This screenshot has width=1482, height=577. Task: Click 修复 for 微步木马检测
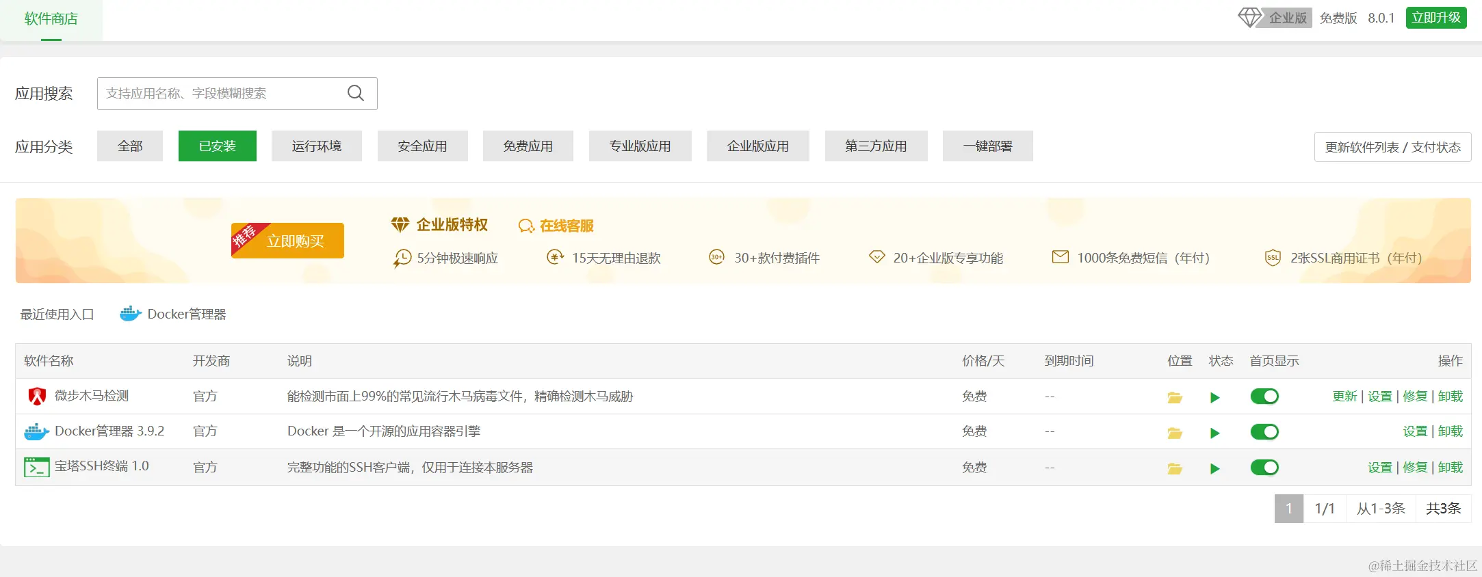coord(1415,397)
